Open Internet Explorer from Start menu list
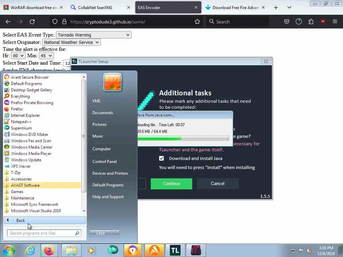Screen dimensions: 343x257 tap(25, 115)
